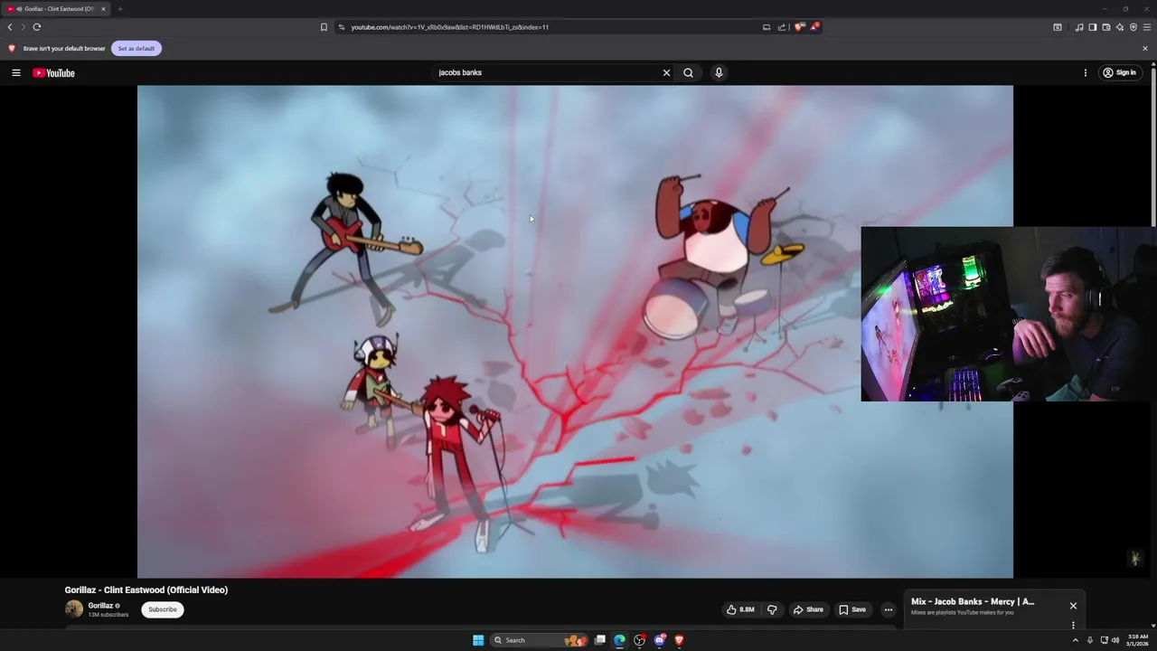Like the video (8.8M likes)
1157x651 pixels.
(x=740, y=609)
